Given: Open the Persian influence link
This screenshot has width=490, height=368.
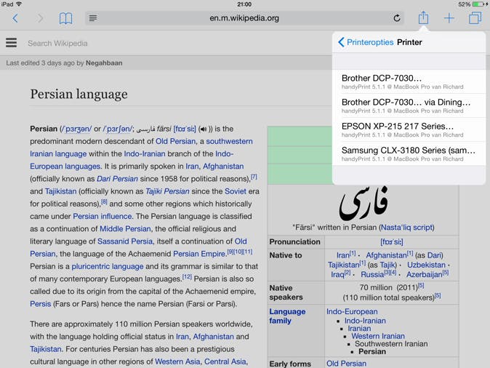Looking at the screenshot, I should [103, 216].
